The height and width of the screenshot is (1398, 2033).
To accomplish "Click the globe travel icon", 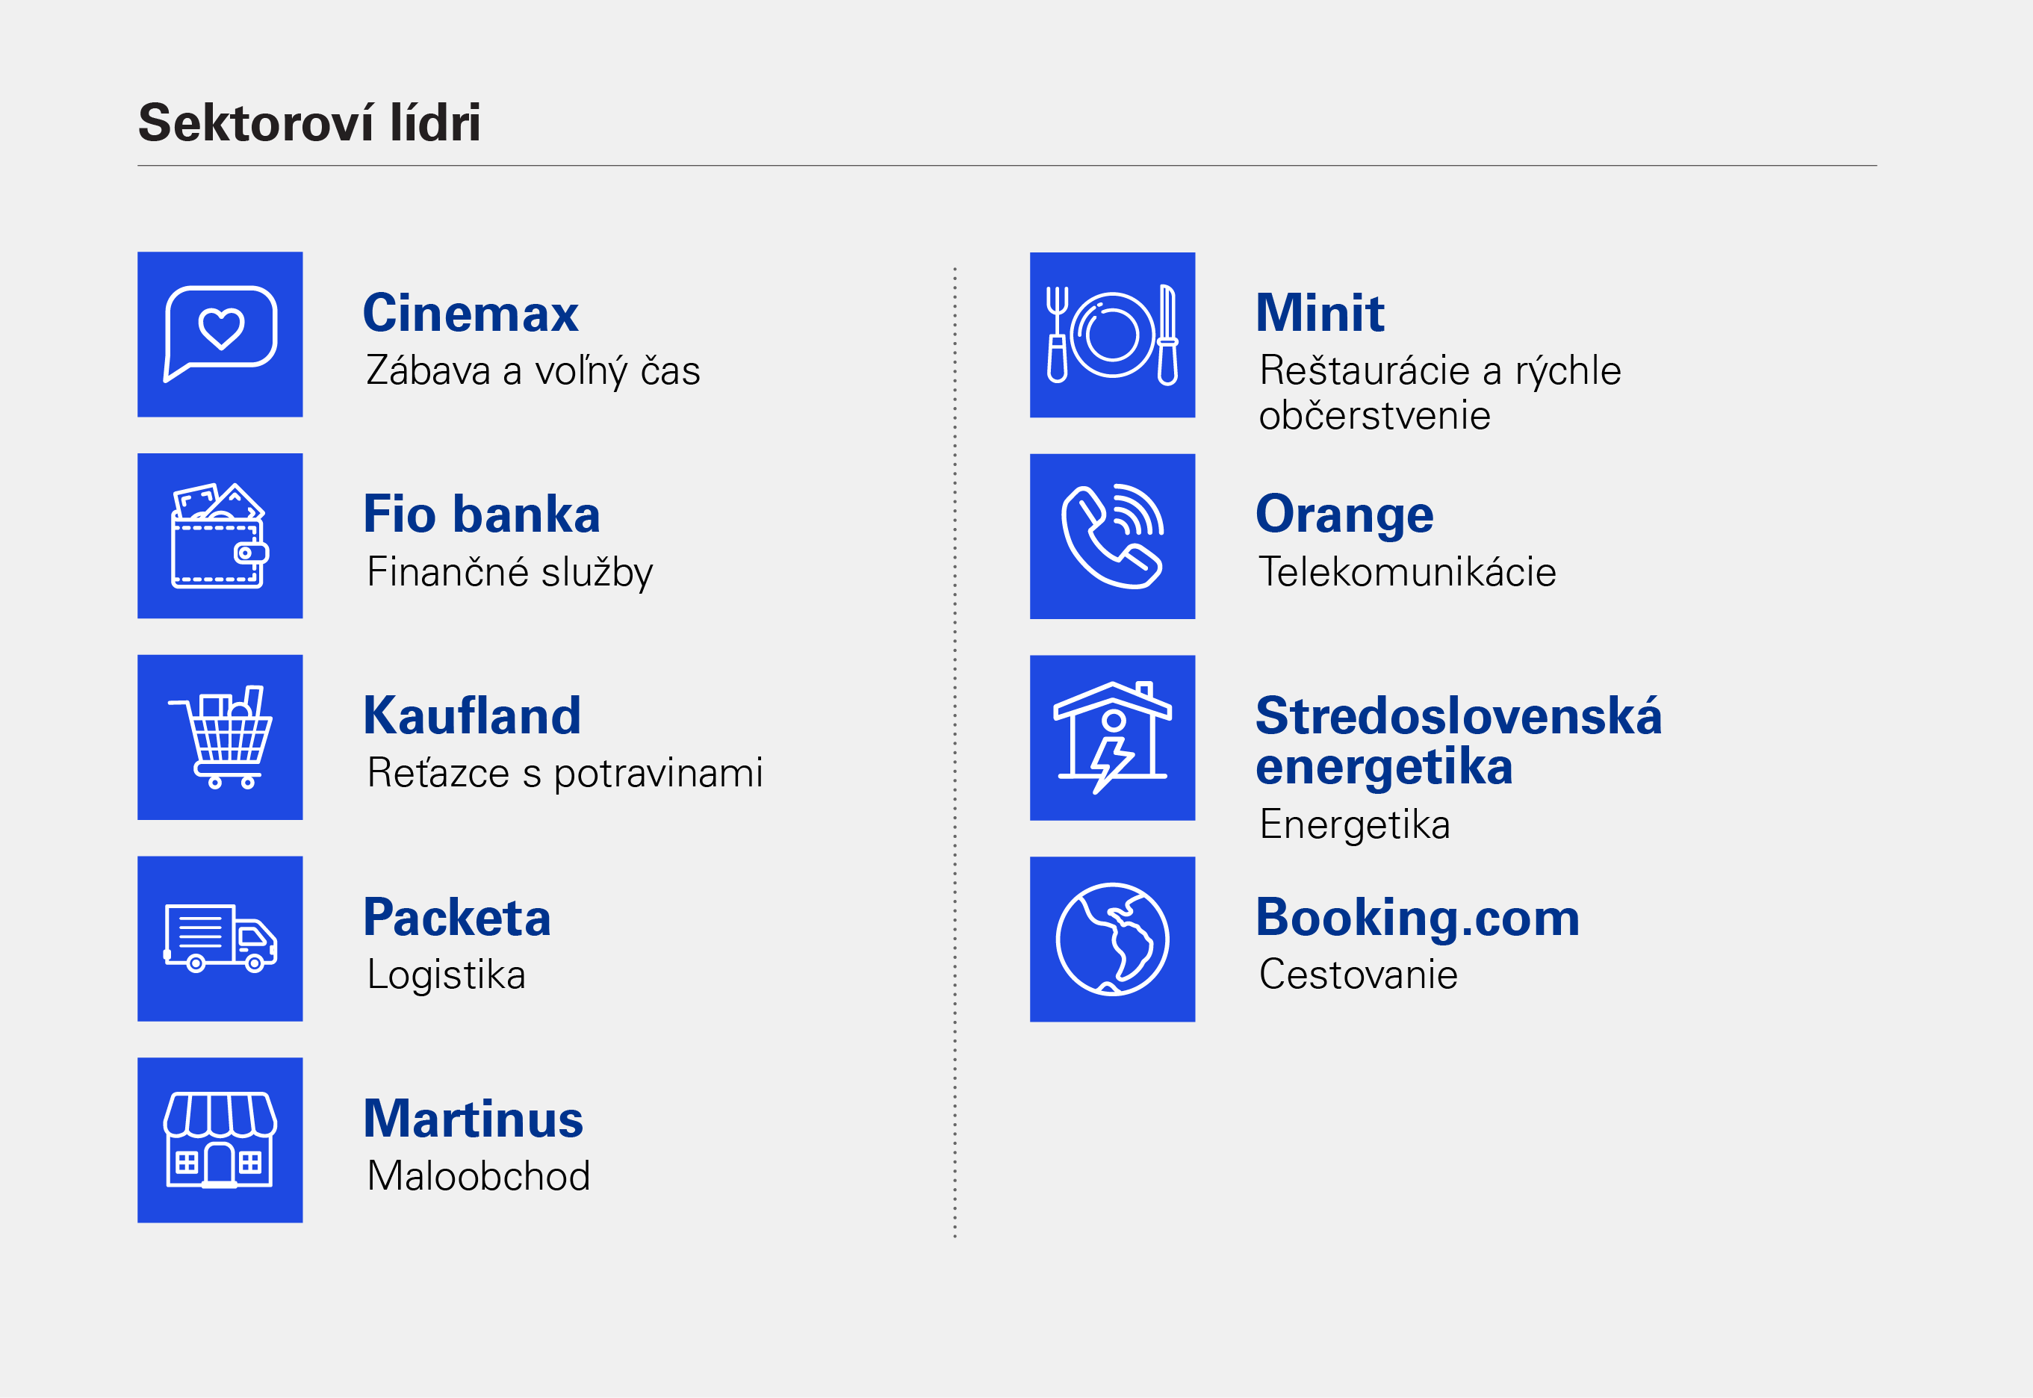I will coord(1112,940).
